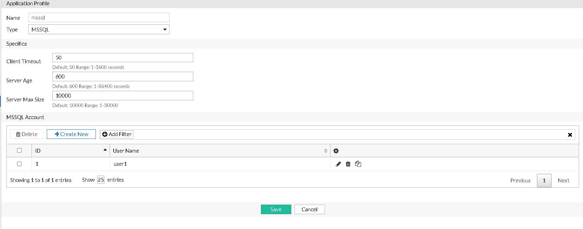This screenshot has height=229, width=583.
Task: Go to Next page
Action: coord(564,181)
